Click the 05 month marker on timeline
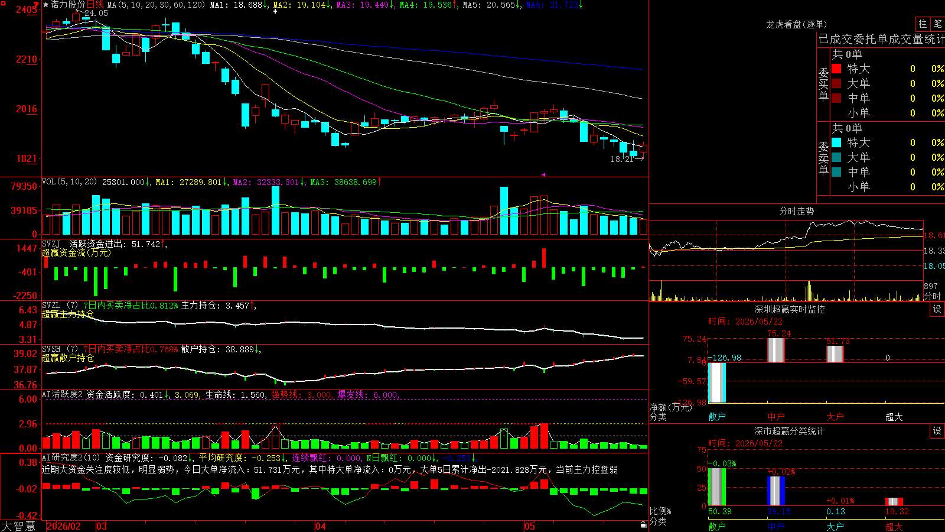The image size is (945, 532). tap(530, 526)
